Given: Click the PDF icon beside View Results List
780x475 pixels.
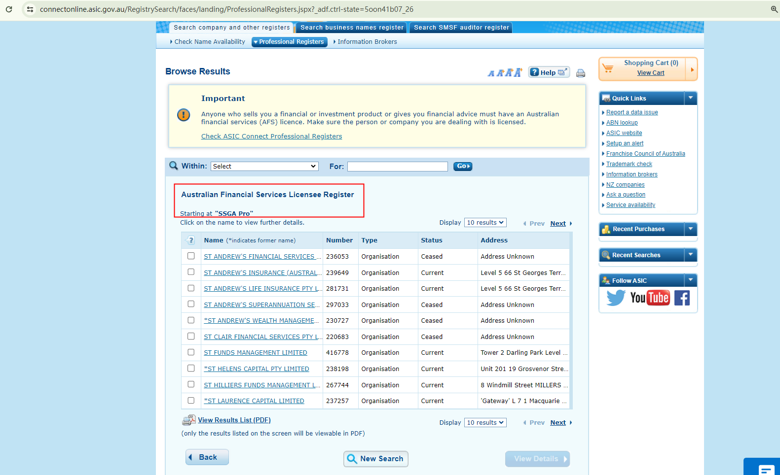Looking at the screenshot, I should (189, 420).
